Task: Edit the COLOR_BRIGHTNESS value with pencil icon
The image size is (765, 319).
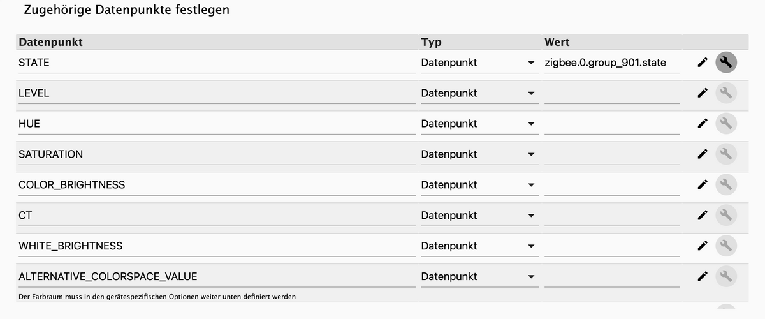Action: pyautogui.click(x=703, y=185)
